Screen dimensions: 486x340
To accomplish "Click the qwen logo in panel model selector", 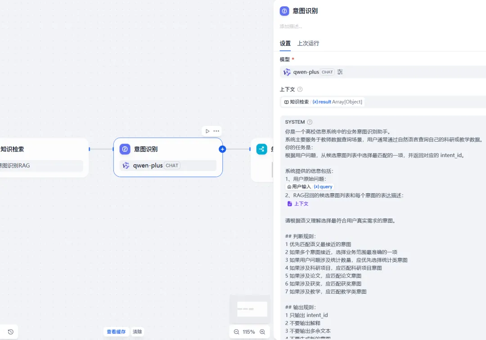I will (287, 72).
